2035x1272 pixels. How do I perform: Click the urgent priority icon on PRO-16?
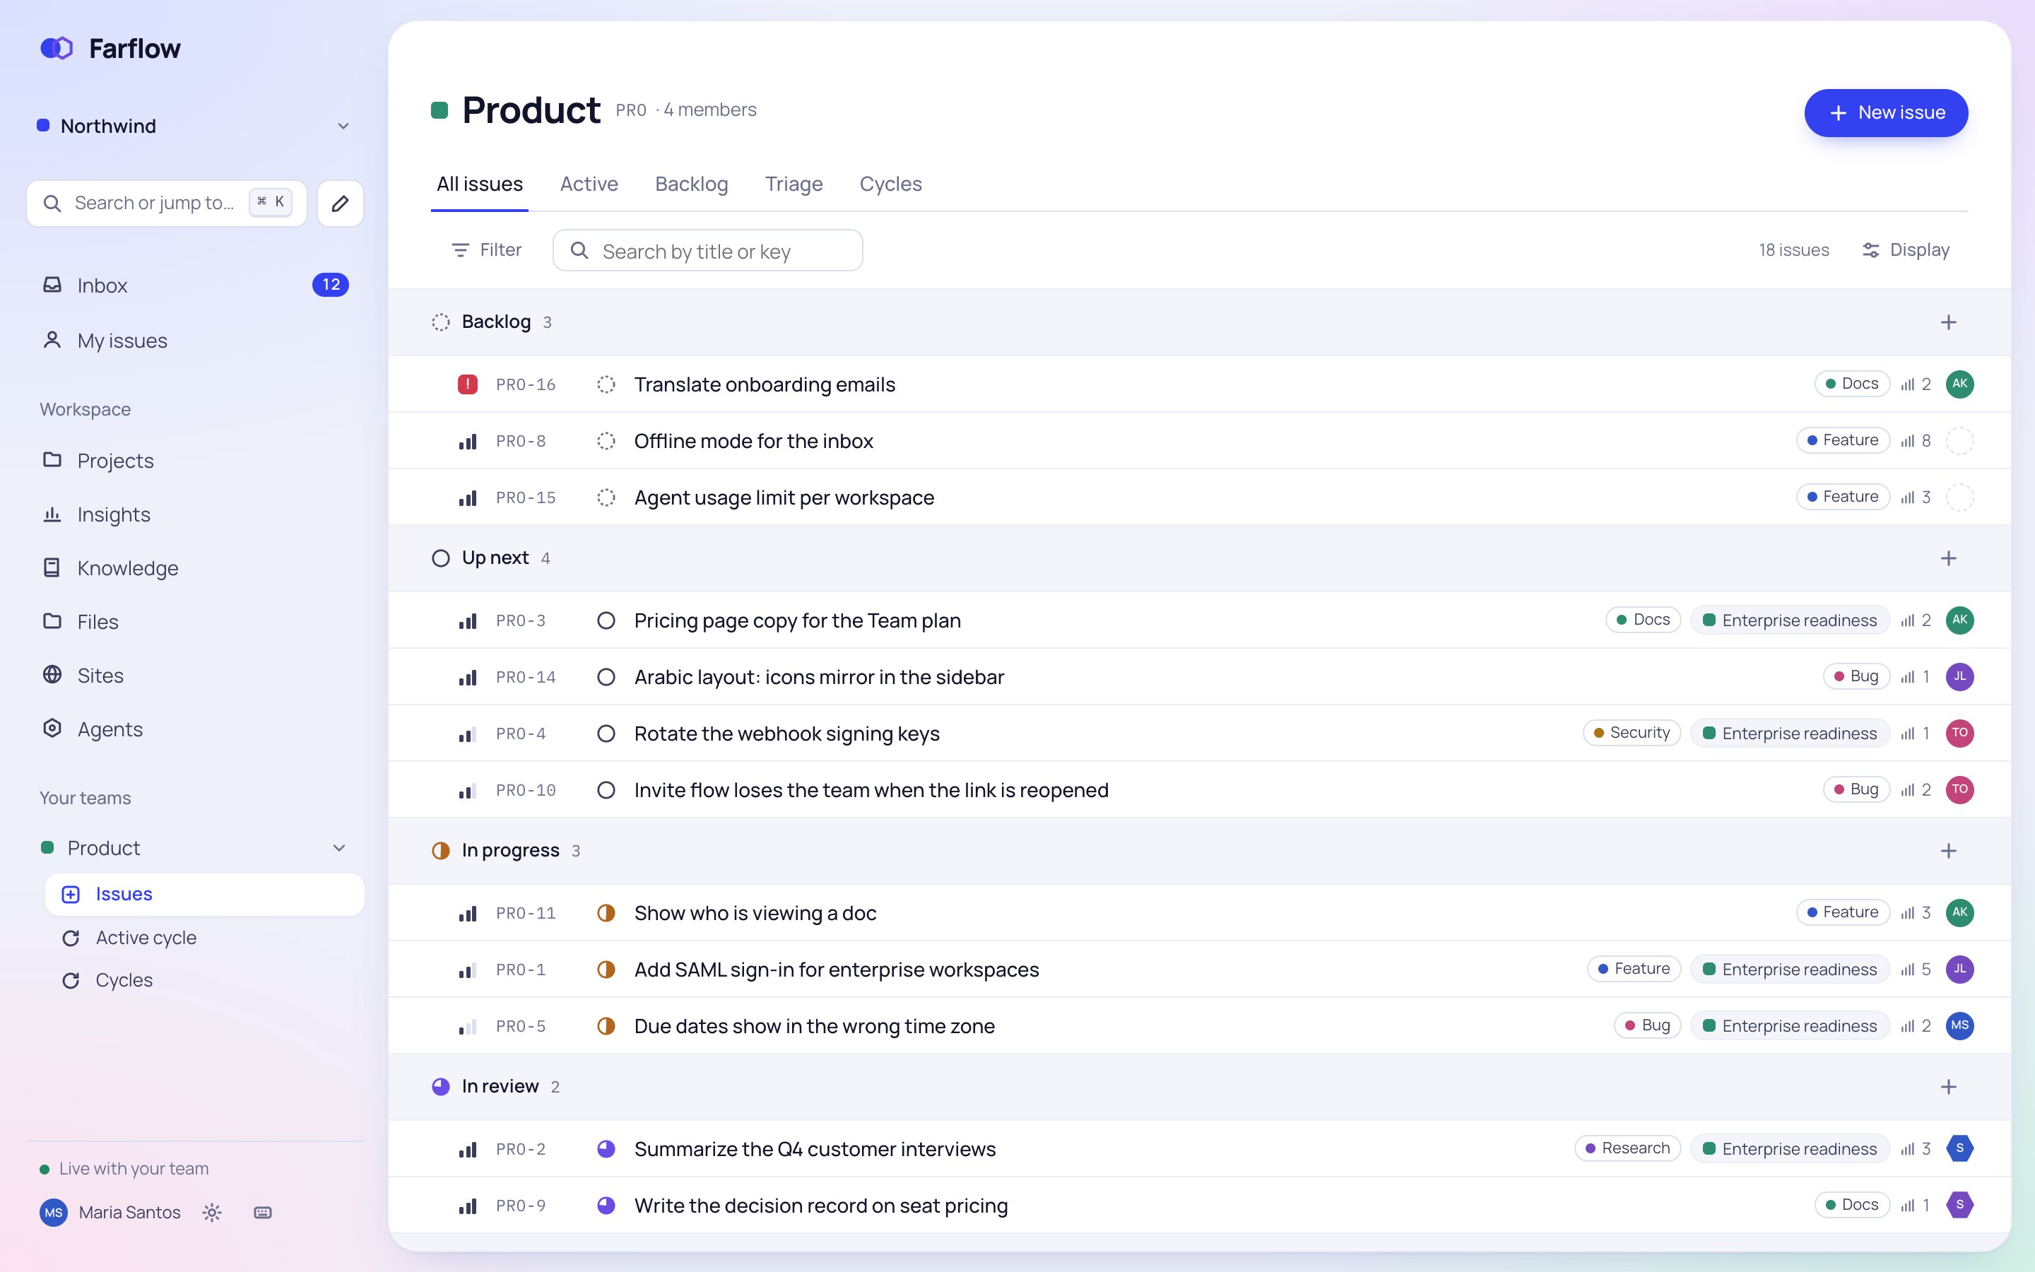tap(468, 384)
